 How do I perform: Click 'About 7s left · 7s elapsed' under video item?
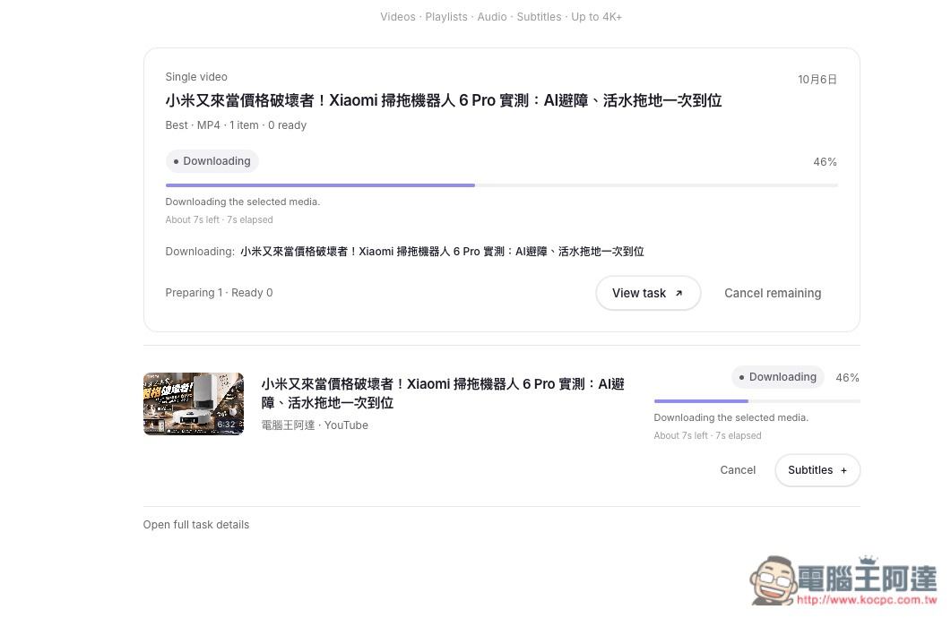(x=707, y=435)
